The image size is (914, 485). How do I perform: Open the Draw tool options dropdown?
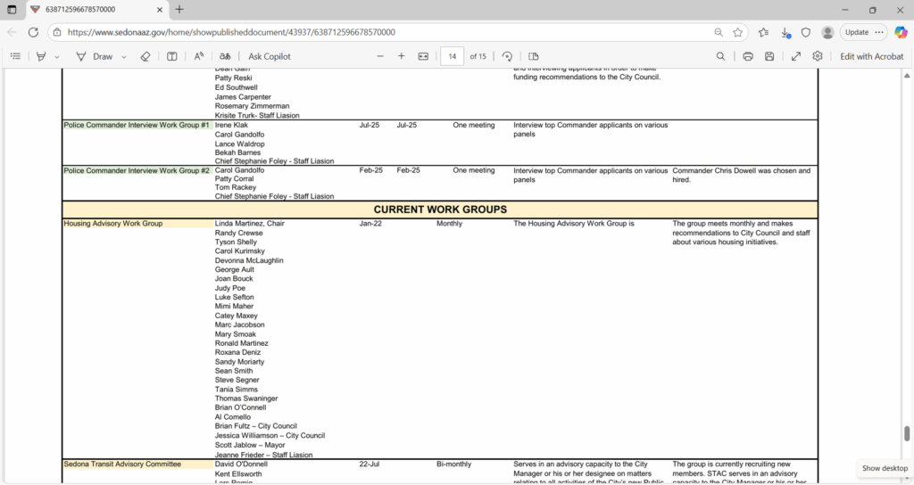124,56
